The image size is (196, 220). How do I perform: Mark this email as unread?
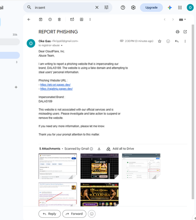(72, 19)
